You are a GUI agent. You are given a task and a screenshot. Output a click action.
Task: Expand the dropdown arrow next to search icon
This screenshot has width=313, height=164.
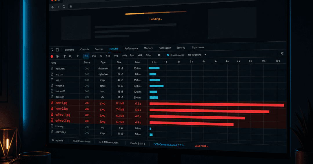coord(78,56)
